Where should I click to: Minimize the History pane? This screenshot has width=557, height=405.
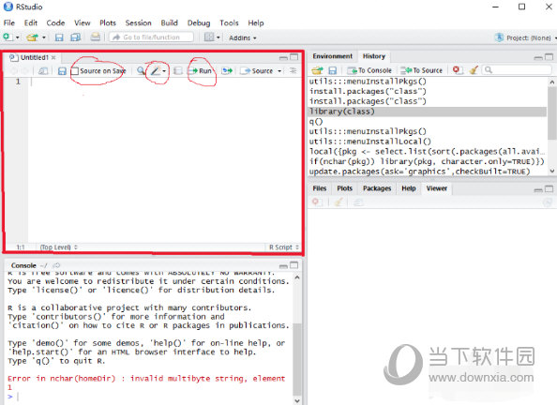538,57
